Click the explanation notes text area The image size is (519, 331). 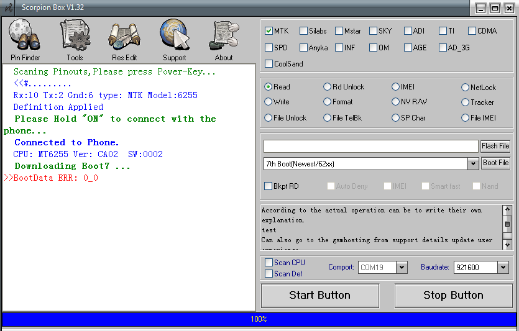pos(381,227)
